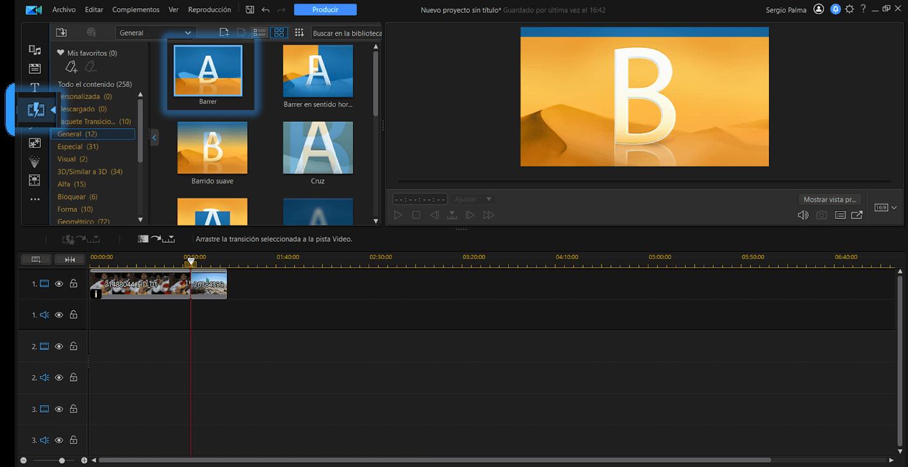Open the Transition Room lightning icon
The width and height of the screenshot is (908, 467).
36,110
